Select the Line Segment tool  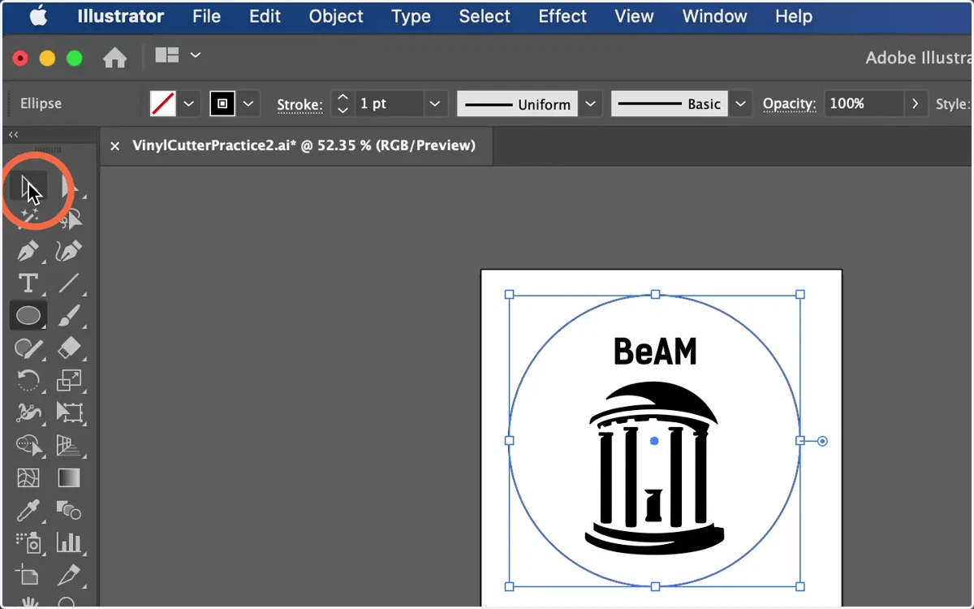pos(69,283)
